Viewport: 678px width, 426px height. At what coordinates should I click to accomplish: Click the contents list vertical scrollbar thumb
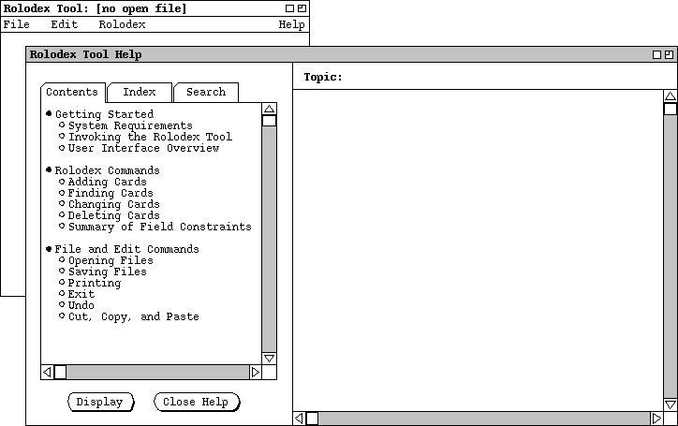click(x=269, y=121)
